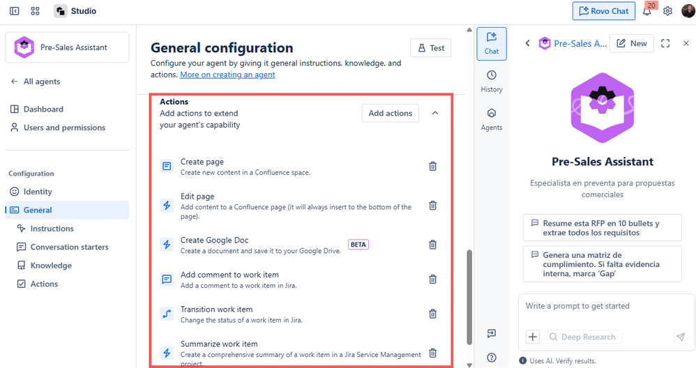Click the Studio logo icon
Screen dimensions: 696x368
(x=61, y=11)
